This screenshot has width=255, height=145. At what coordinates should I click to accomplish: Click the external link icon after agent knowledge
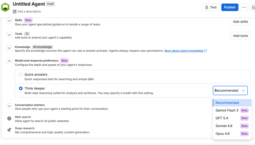click(x=205, y=51)
